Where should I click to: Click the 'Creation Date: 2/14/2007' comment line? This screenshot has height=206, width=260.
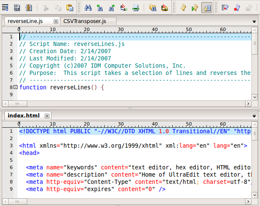point(65,51)
